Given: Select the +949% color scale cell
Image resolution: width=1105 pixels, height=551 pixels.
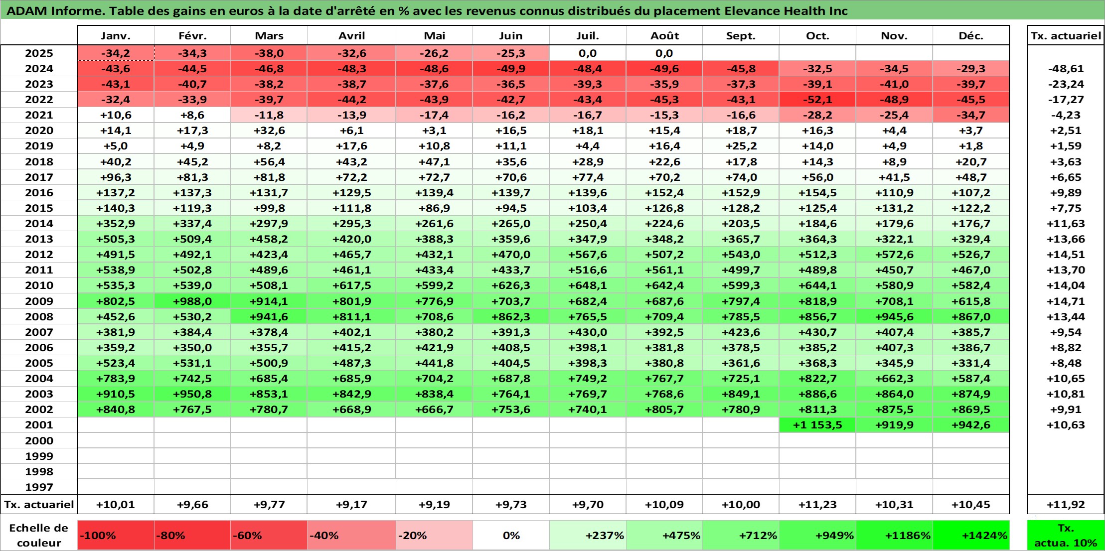Looking at the screenshot, I should [817, 536].
